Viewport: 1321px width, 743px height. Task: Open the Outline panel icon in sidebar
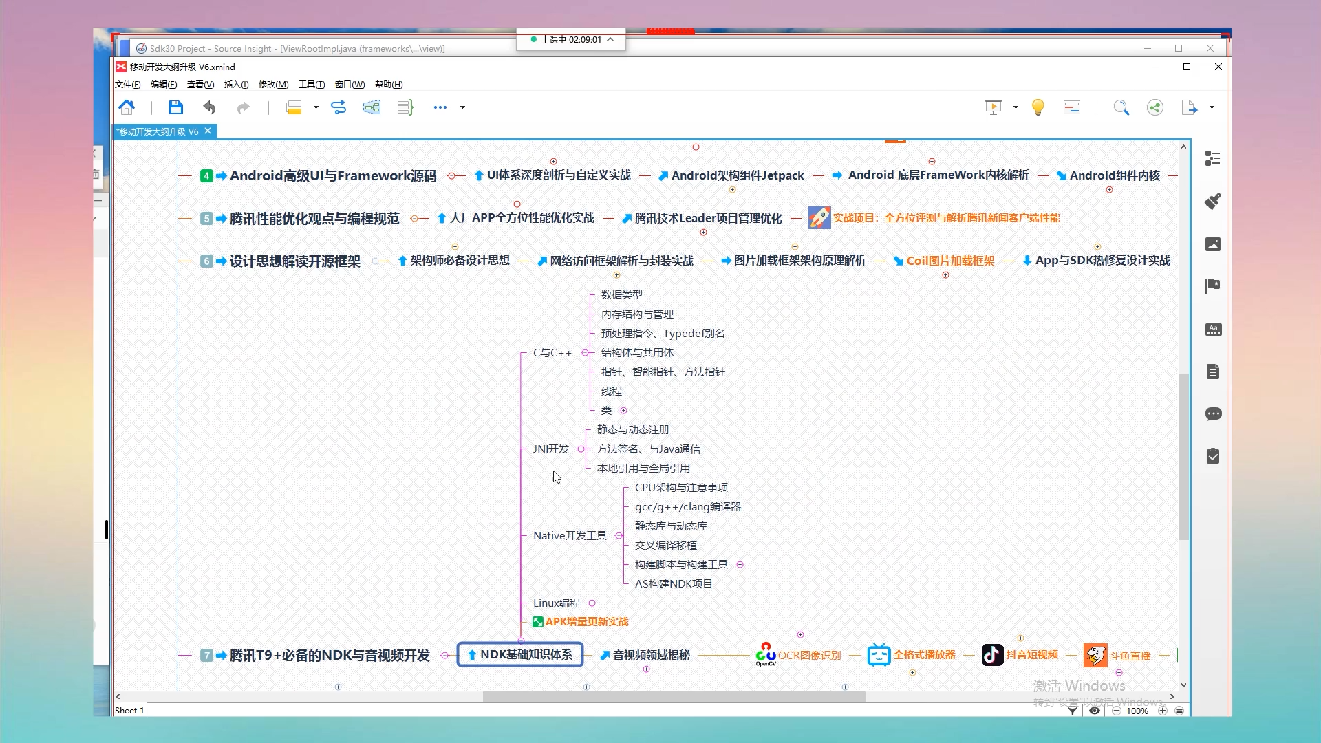click(1212, 159)
